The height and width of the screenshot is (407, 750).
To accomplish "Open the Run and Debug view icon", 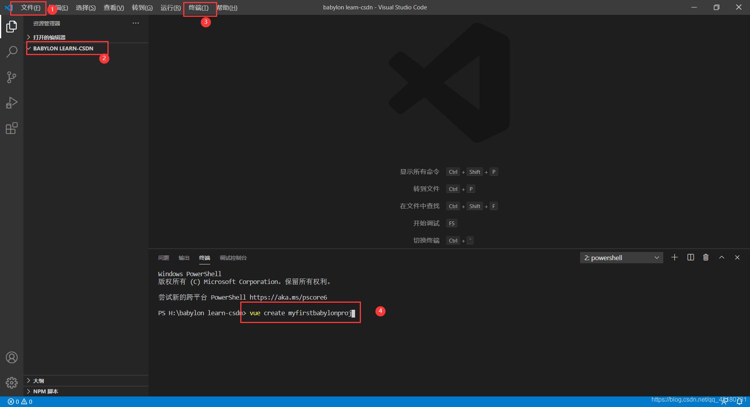I will [x=12, y=103].
